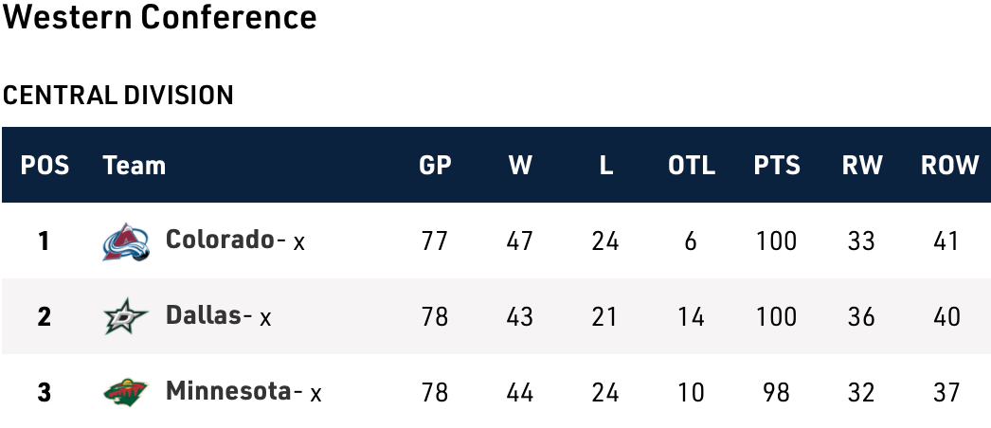Sort by the OTL column header

tap(692, 166)
